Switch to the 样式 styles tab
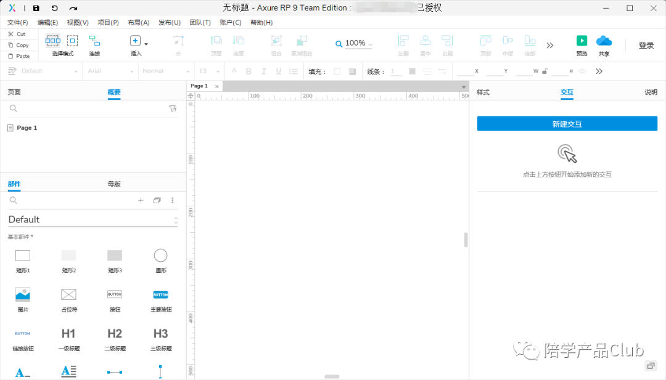Viewport: 666px width, 380px height. 483,92
